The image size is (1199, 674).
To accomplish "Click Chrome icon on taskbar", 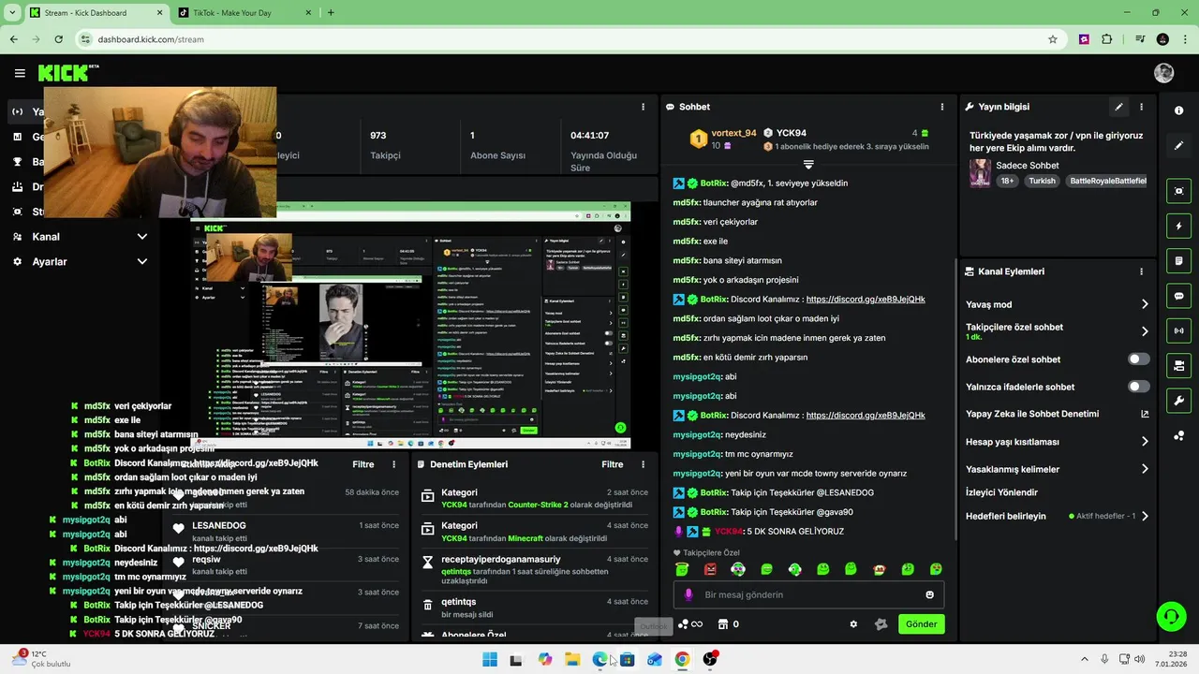I will click(x=682, y=659).
